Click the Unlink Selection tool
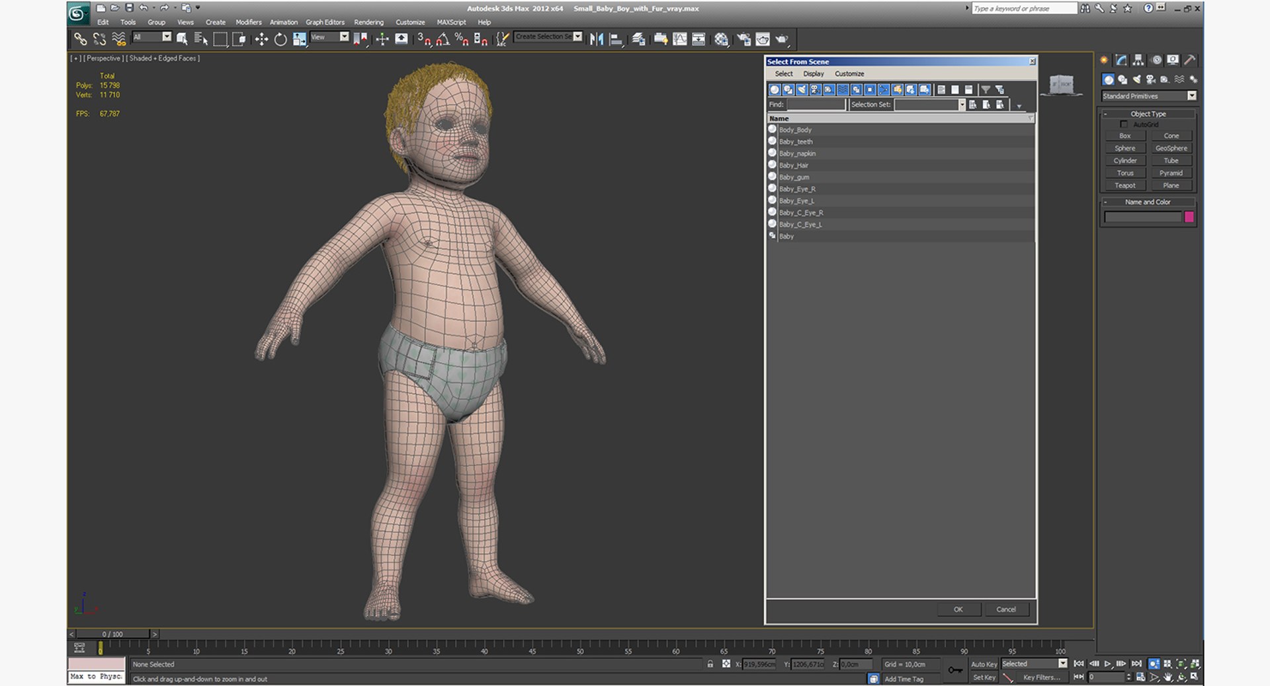1270x686 pixels. (x=99, y=39)
